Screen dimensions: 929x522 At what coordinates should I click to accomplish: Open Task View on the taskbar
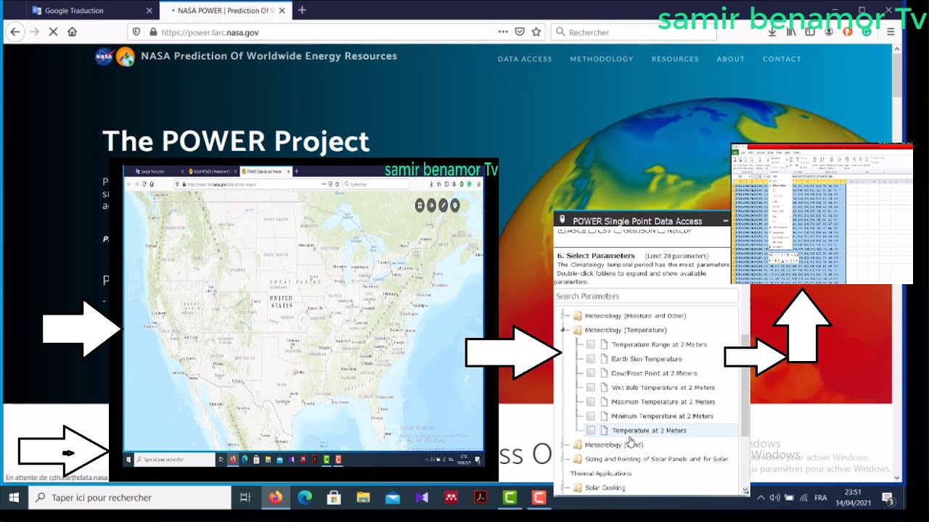(245, 497)
